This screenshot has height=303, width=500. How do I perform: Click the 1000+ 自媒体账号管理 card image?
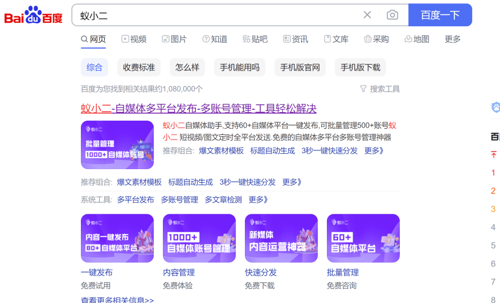pyautogui.click(x=199, y=238)
